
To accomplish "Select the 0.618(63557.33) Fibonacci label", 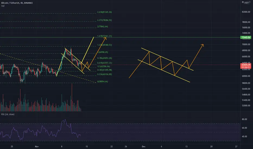I will click(x=105, y=63).
